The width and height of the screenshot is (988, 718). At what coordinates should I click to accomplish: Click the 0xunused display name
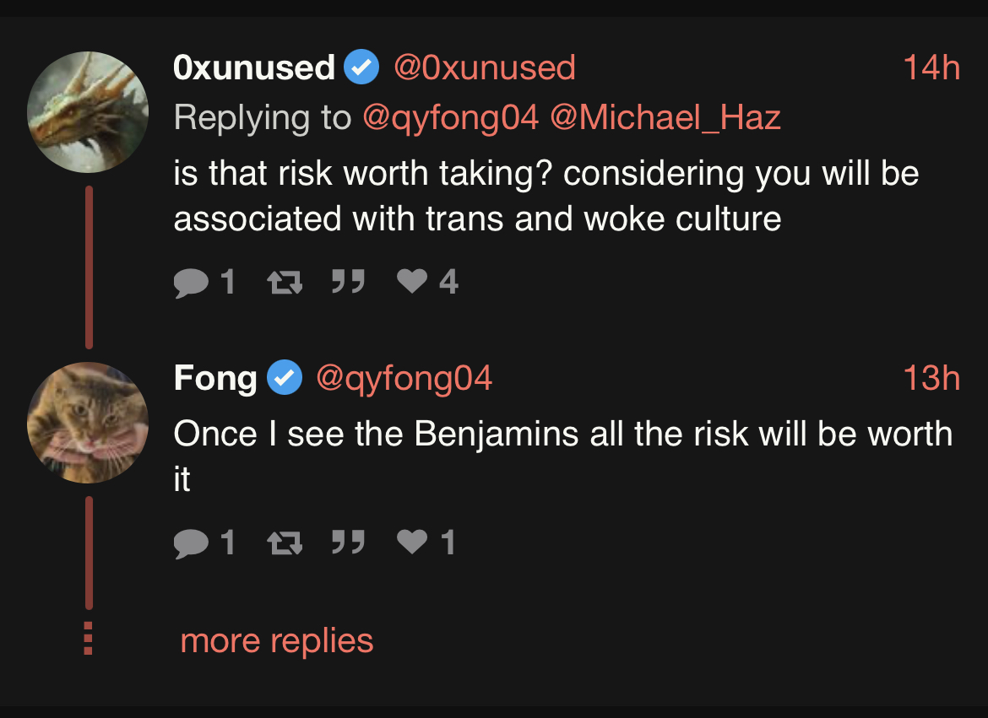[254, 67]
